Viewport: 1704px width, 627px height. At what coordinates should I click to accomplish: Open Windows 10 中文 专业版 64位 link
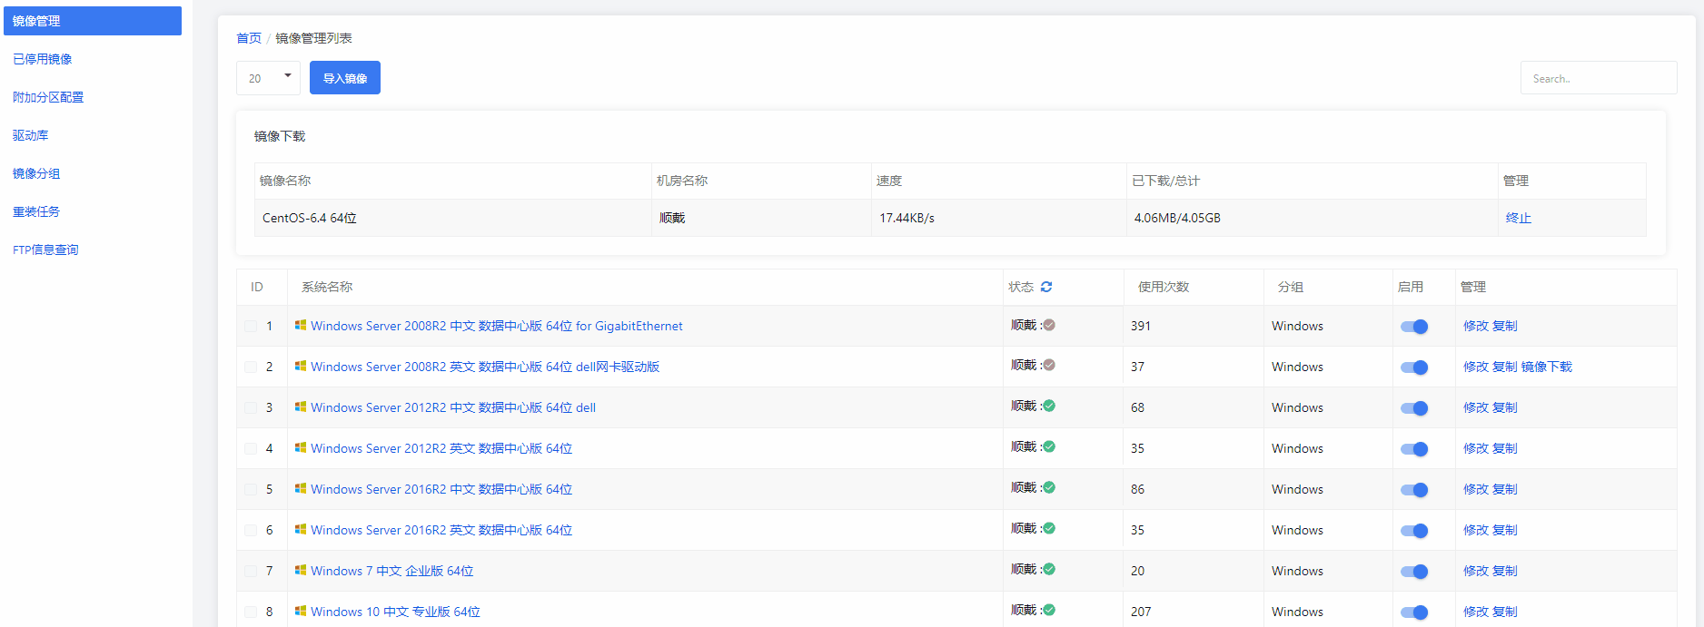point(395,612)
